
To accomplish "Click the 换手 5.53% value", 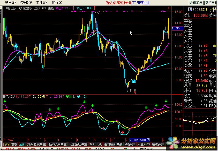I will click(x=202, y=96).
